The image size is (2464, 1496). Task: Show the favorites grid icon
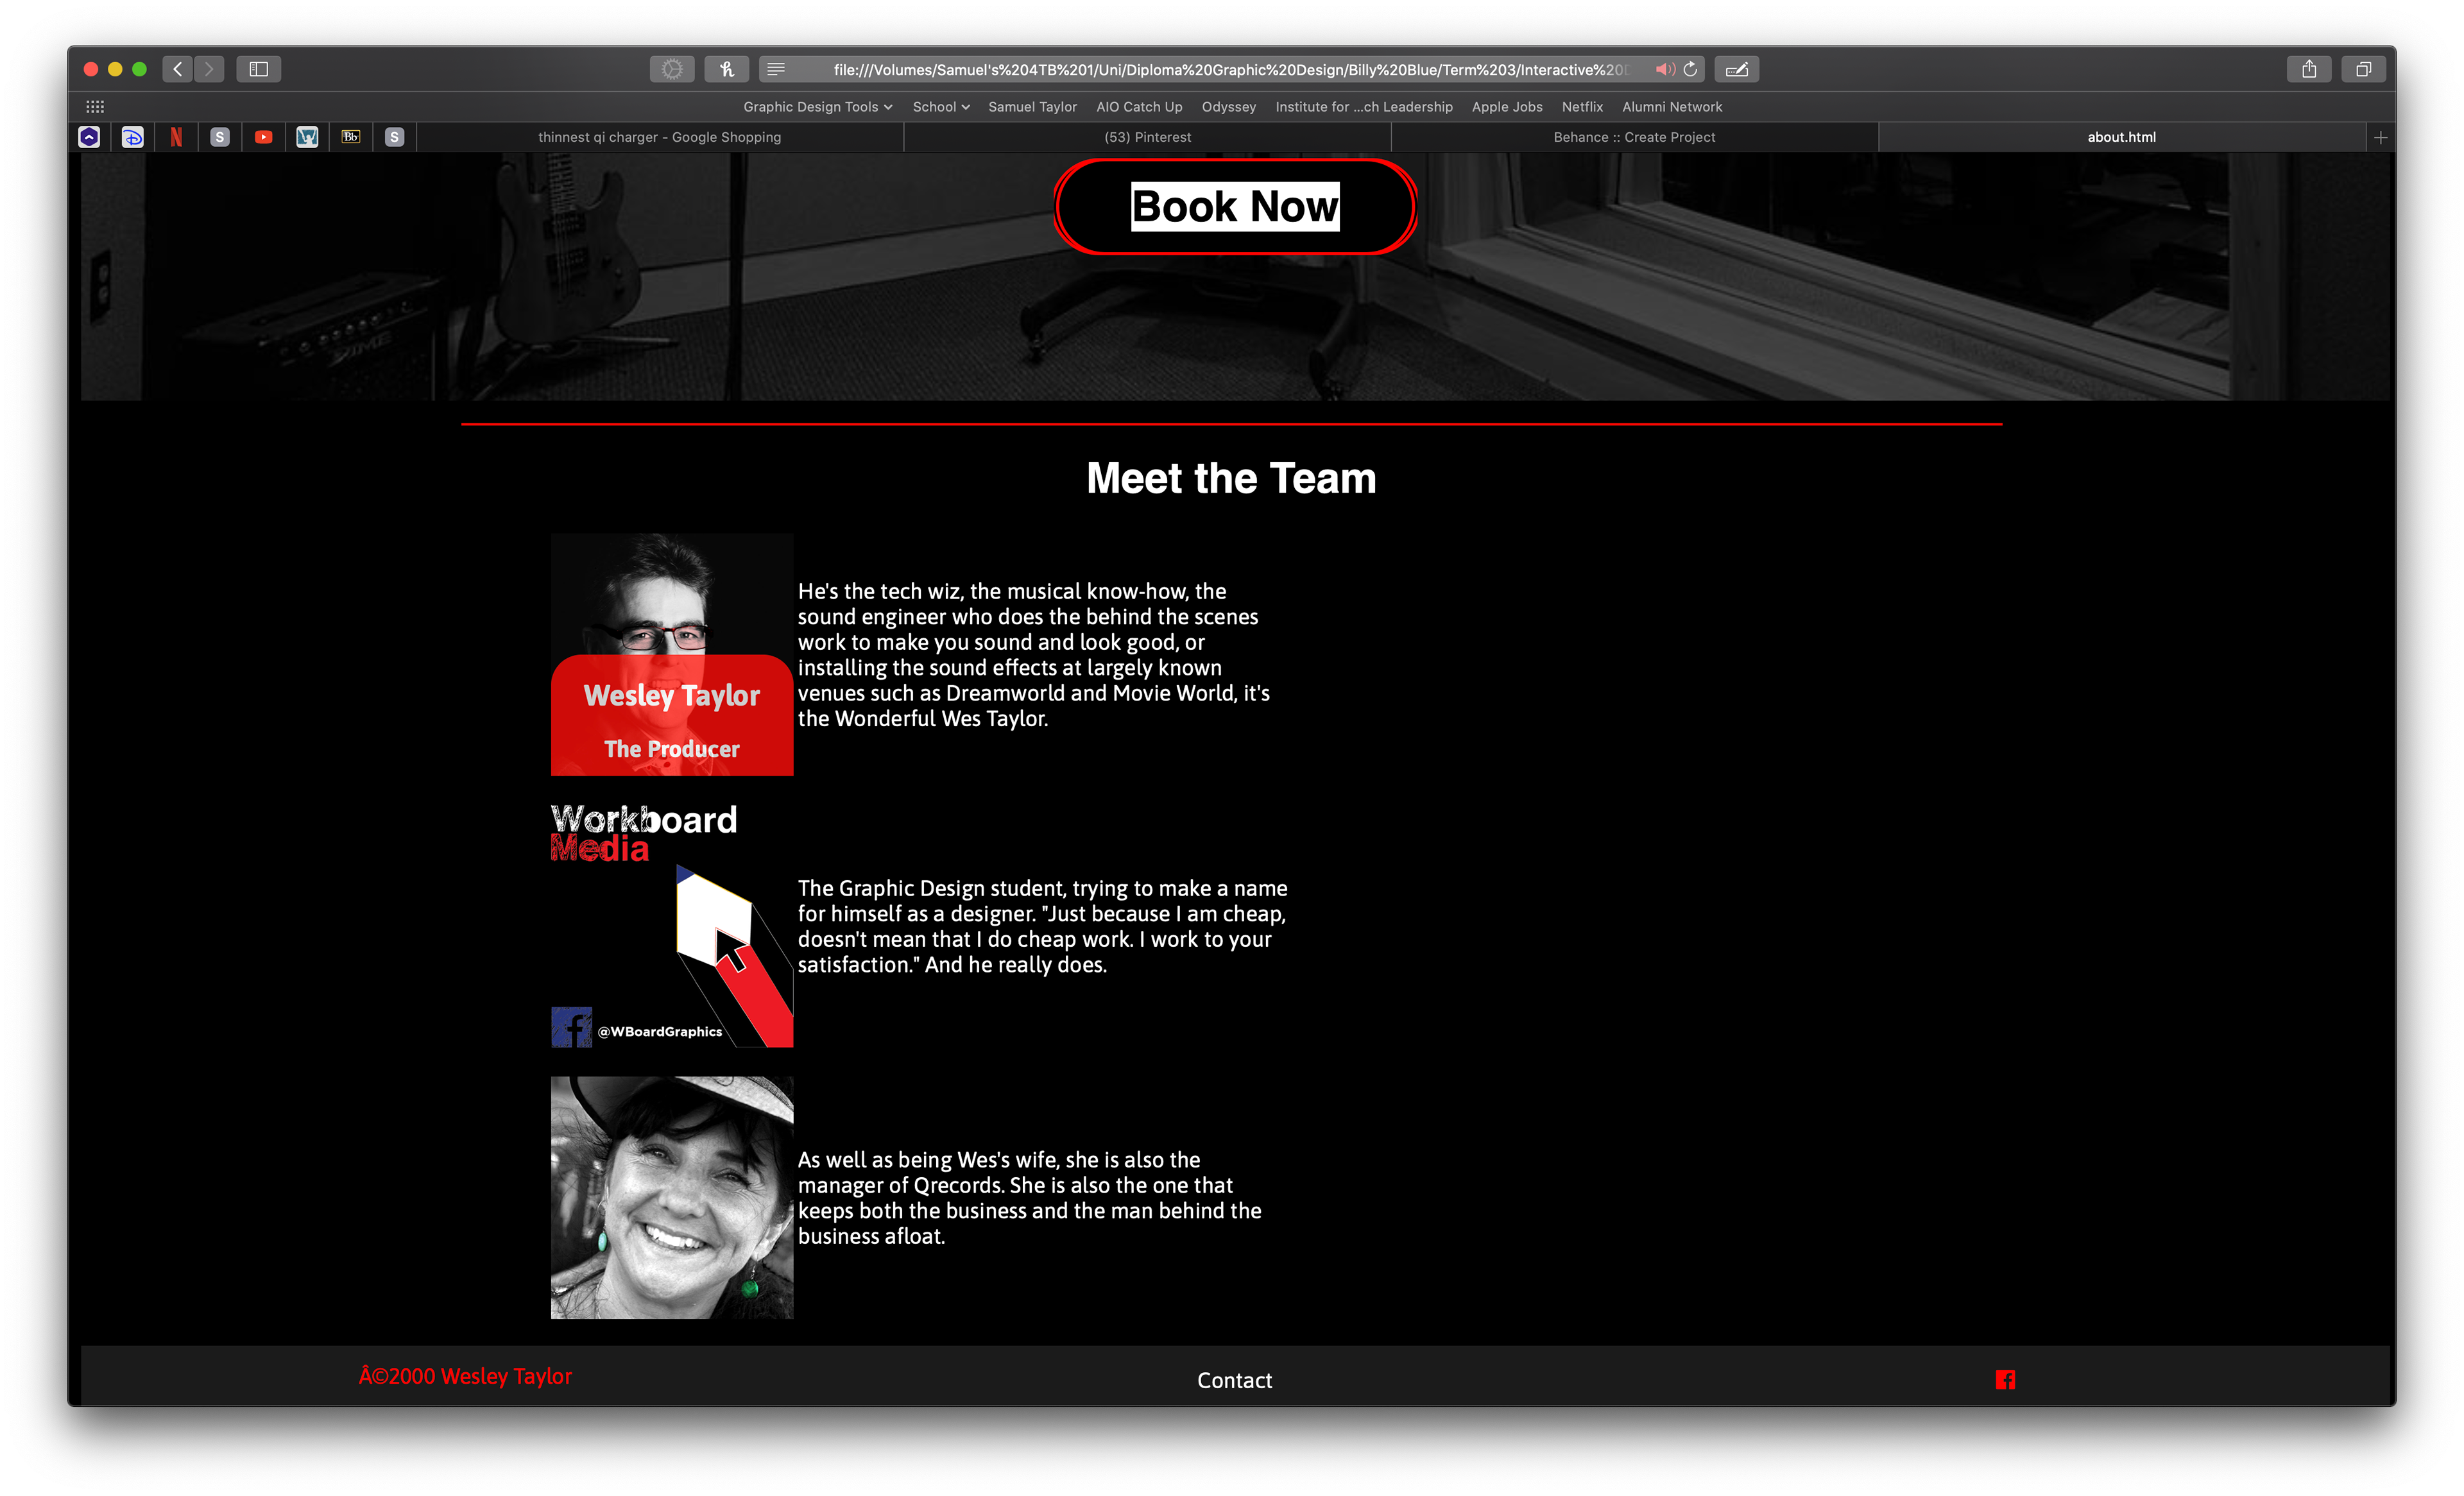tap(95, 106)
